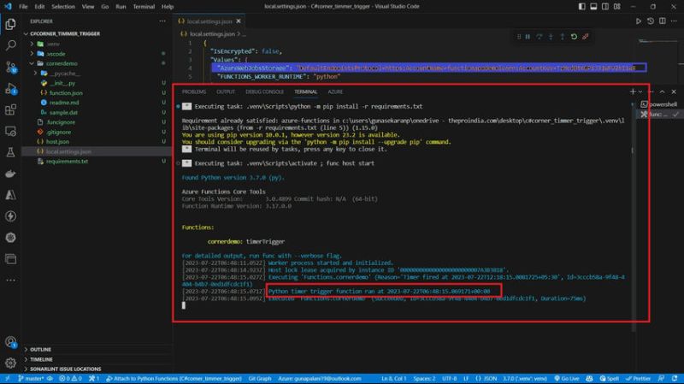This screenshot has height=384, width=684.
Task: Click Attach to Python Functions in status bar
Action: [174, 379]
